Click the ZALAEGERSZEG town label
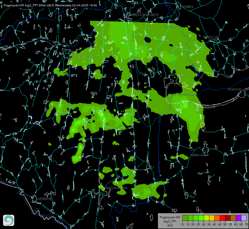Screen dimensions: 249x229 [83, 57]
